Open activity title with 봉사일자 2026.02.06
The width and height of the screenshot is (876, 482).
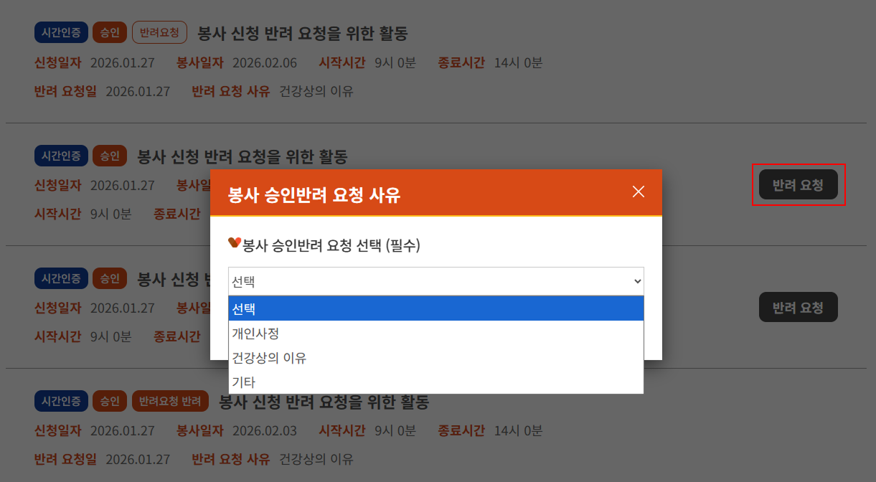(x=302, y=33)
